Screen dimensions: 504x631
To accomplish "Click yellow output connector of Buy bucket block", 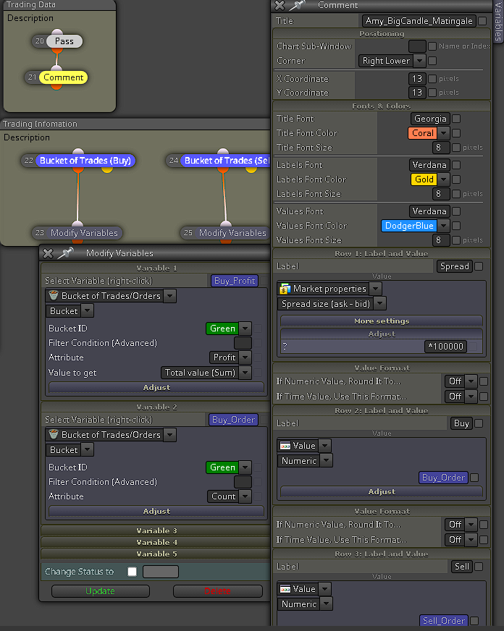I will [107, 169].
